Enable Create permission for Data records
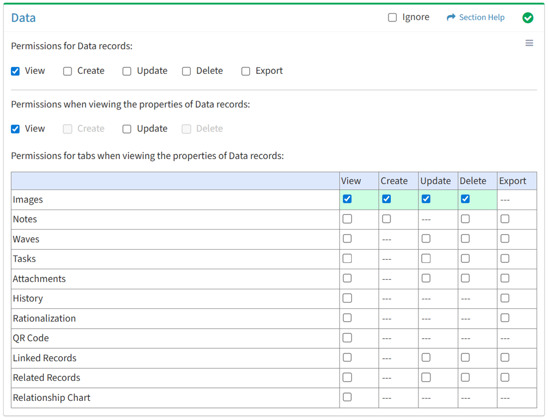Viewport: 548px width, 420px height. pyautogui.click(x=68, y=71)
